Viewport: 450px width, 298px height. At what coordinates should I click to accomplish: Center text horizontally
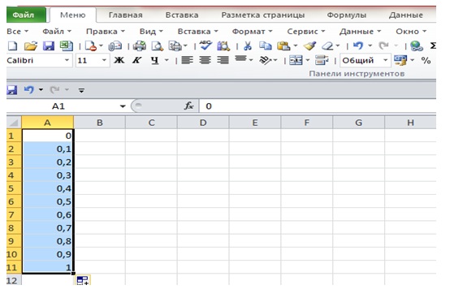(205, 60)
